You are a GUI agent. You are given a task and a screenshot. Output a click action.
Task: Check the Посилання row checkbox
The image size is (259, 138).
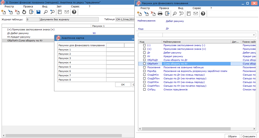pyautogui.click(x=144, y=67)
